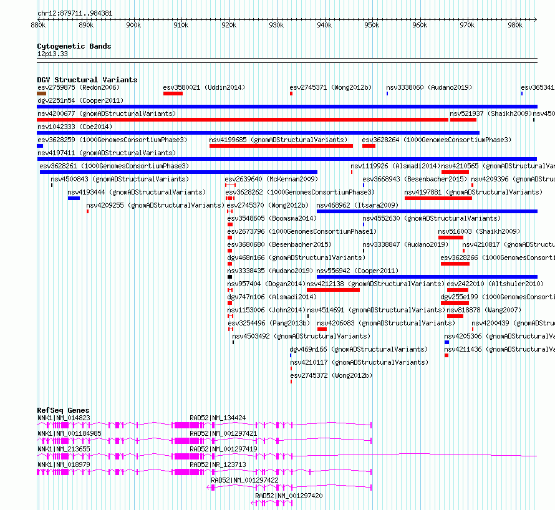The image size is (555, 510).
Task: Open nsv4206083 variant label
Action: coord(386,323)
